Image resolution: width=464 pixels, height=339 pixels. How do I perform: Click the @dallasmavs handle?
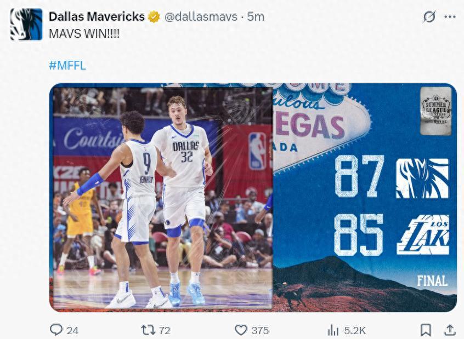201,17
